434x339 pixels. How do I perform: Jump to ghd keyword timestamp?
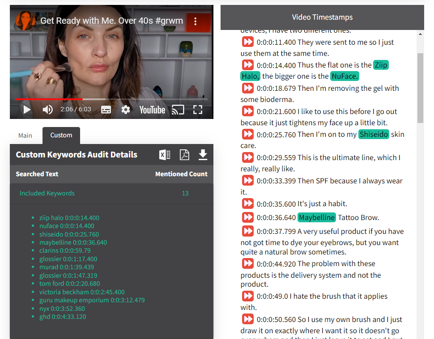(63, 317)
